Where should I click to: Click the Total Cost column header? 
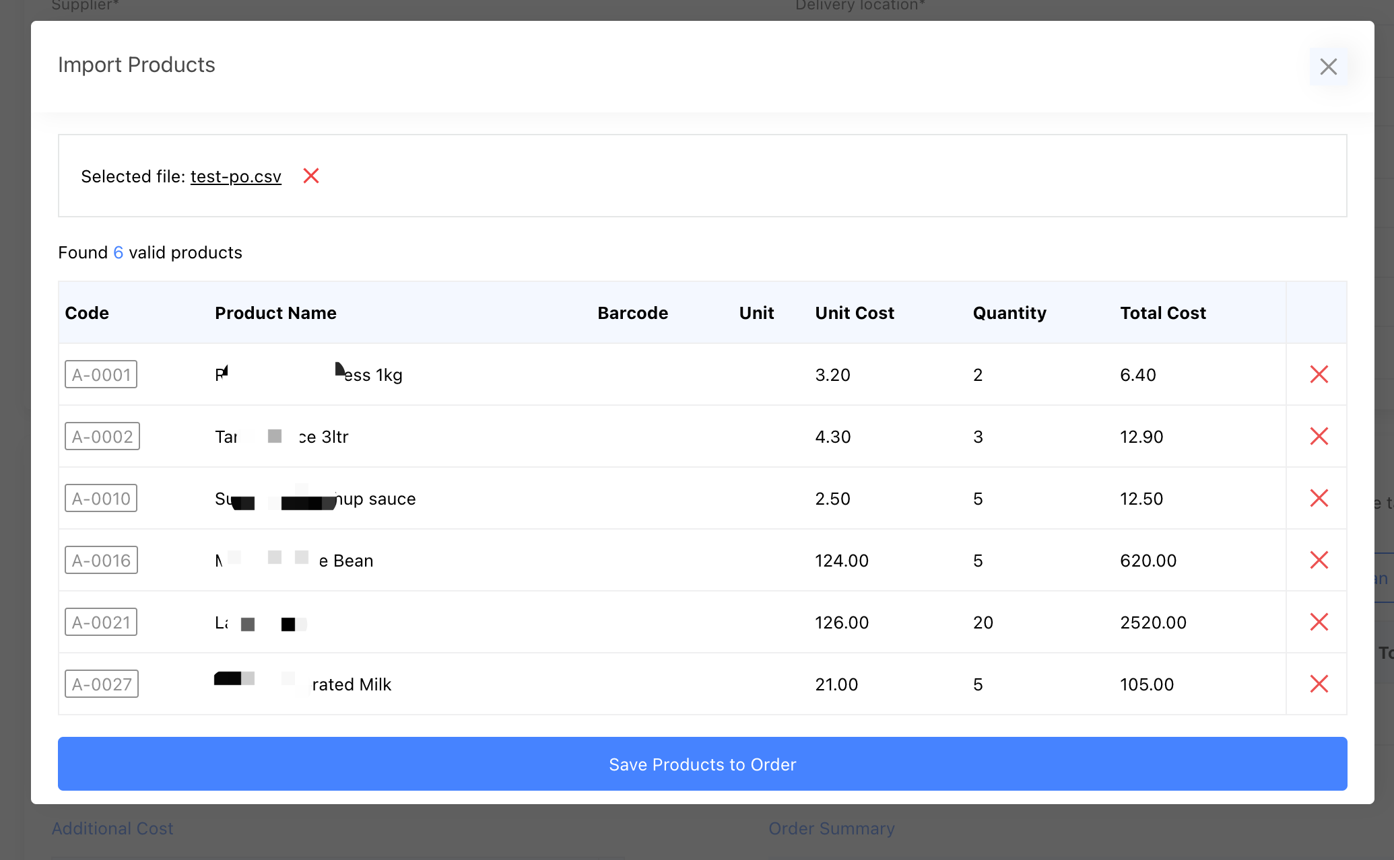pyautogui.click(x=1162, y=313)
